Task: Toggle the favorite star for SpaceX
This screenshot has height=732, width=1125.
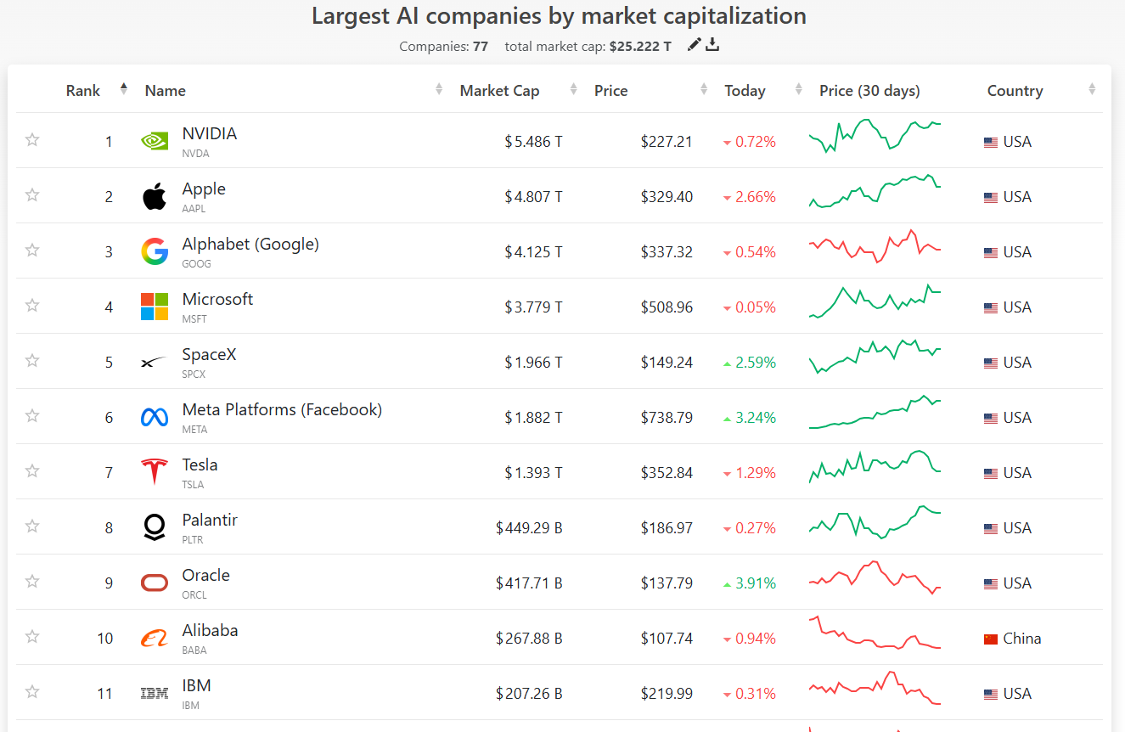Action: (32, 361)
